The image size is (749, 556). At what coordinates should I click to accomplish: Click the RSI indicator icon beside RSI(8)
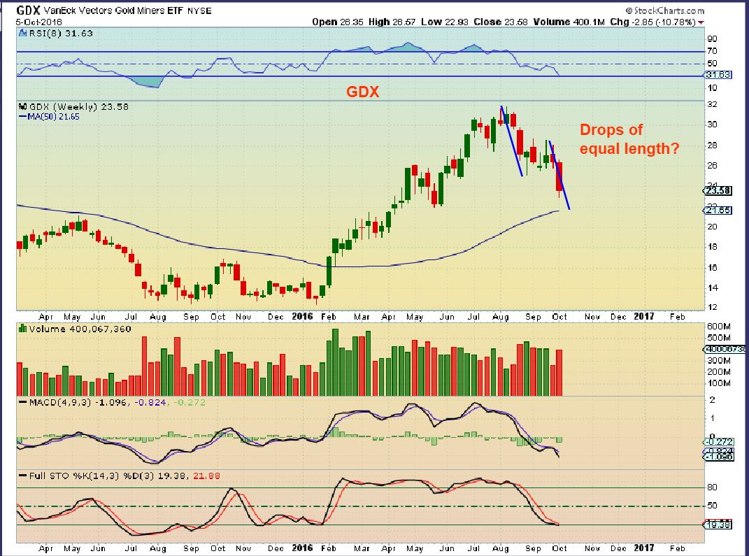point(22,33)
